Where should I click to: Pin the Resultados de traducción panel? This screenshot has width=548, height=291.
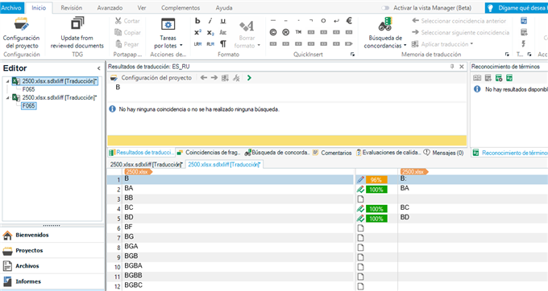(452, 66)
